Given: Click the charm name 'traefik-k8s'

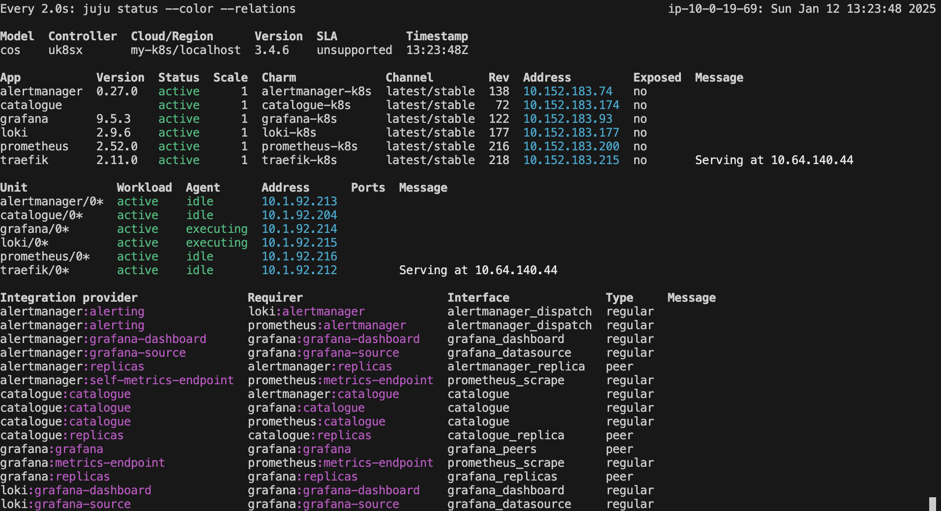Looking at the screenshot, I should pyautogui.click(x=299, y=160).
